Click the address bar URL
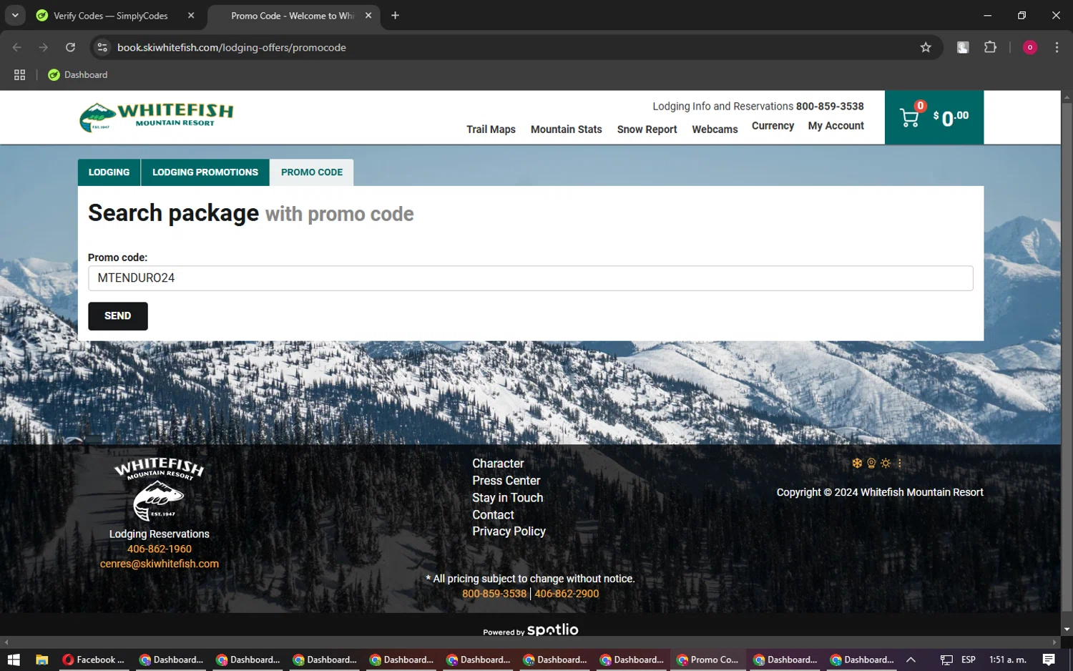 tap(231, 47)
